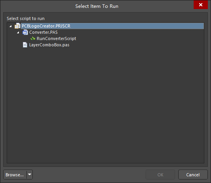Click the RunConverterScript green procedure icon
The image size is (211, 183).
[33, 38]
